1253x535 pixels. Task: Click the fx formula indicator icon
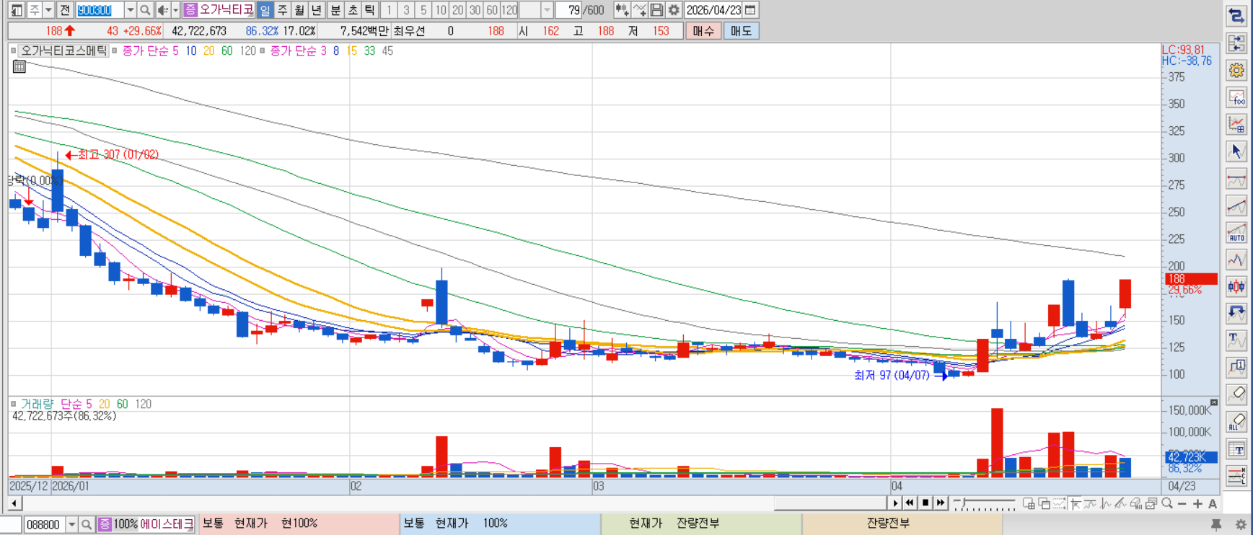pyautogui.click(x=1236, y=97)
